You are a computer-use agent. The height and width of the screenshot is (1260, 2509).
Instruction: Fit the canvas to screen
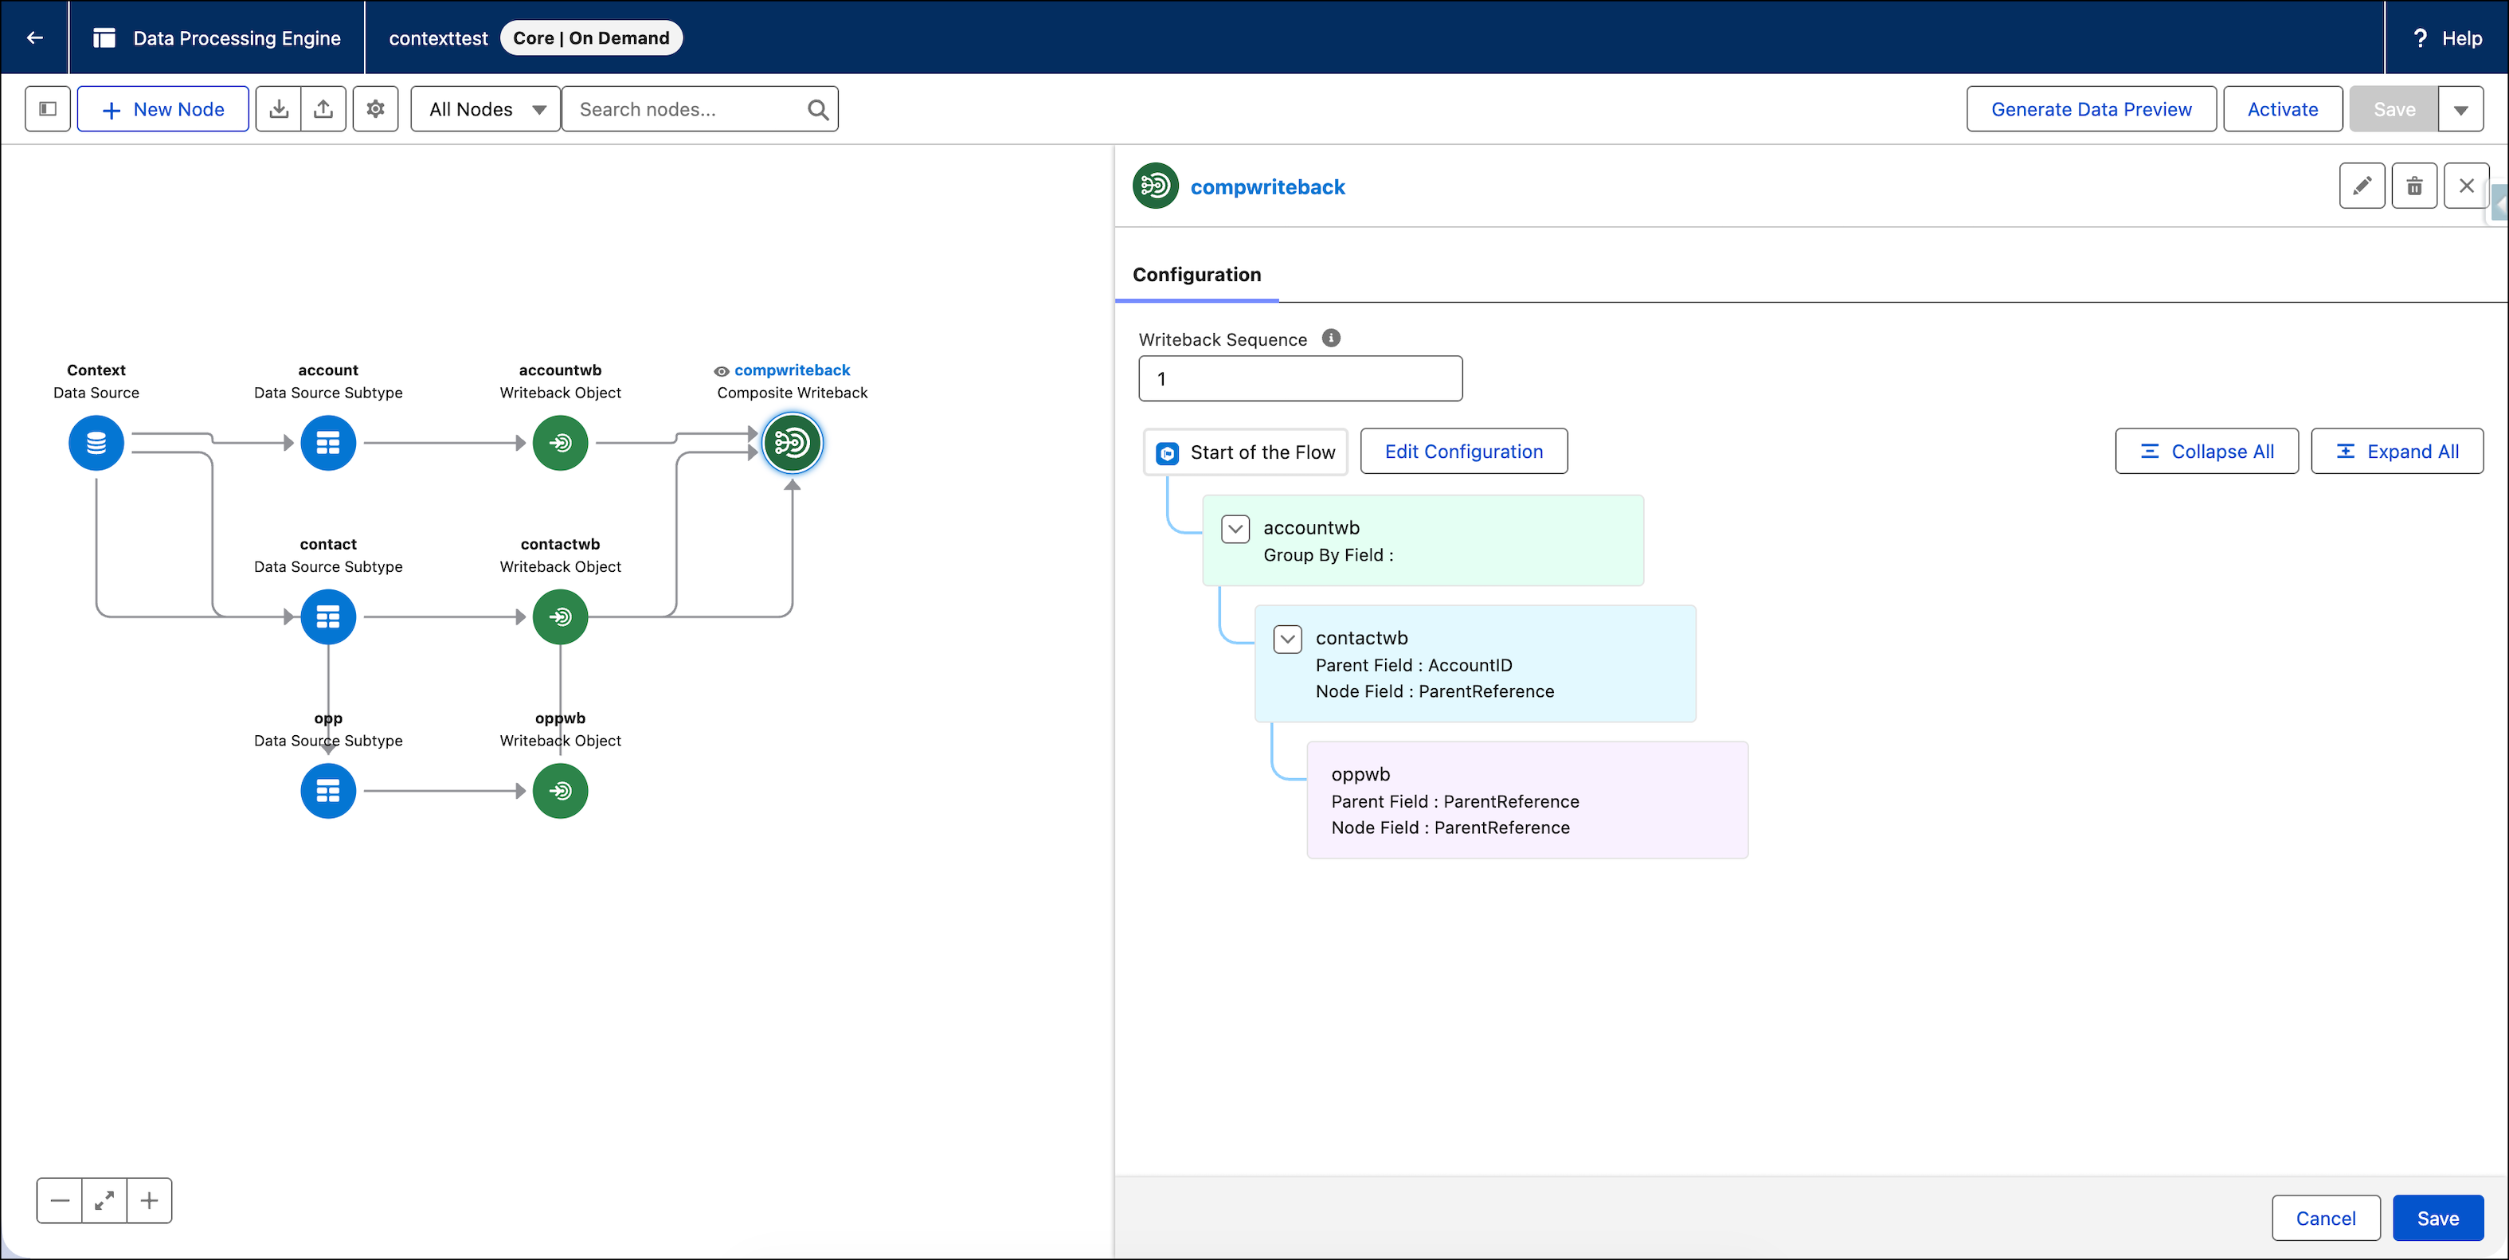(104, 1200)
